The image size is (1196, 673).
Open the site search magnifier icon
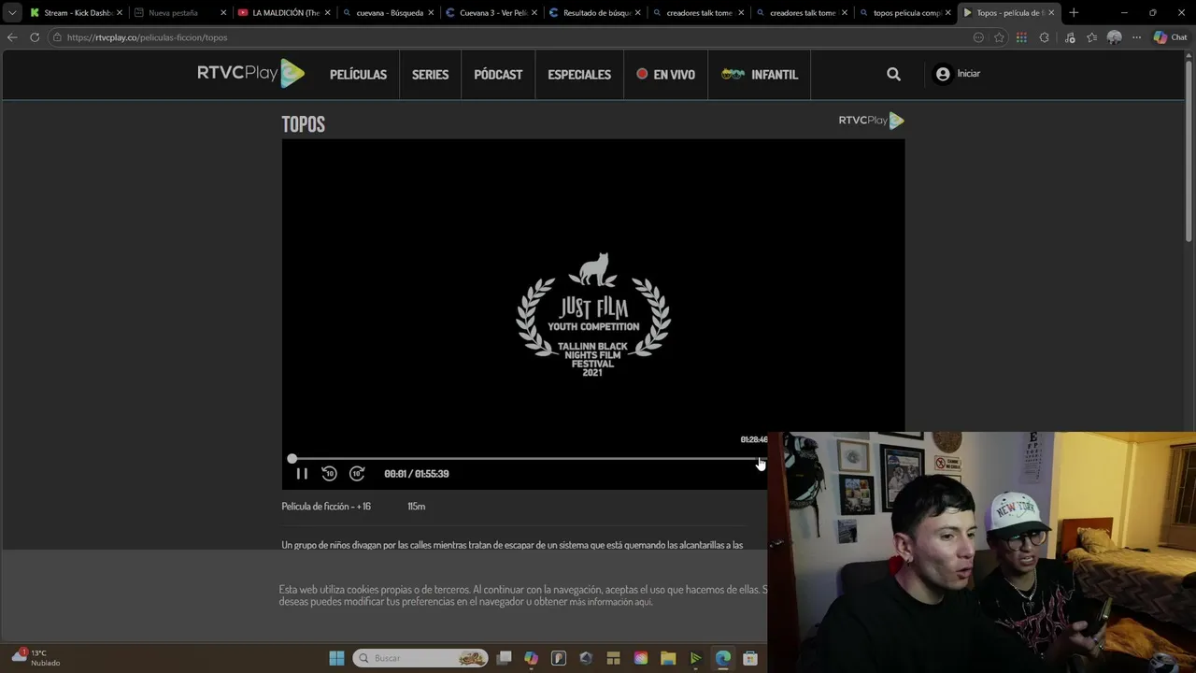[x=893, y=74]
